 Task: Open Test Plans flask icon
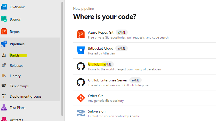pyautogui.click(x=4, y=107)
